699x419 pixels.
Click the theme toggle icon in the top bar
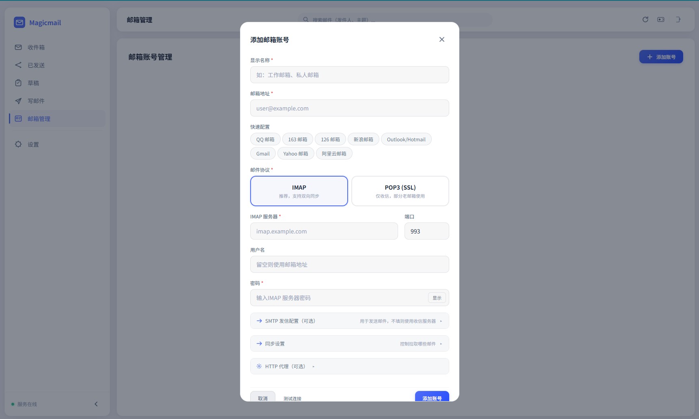pos(661,19)
